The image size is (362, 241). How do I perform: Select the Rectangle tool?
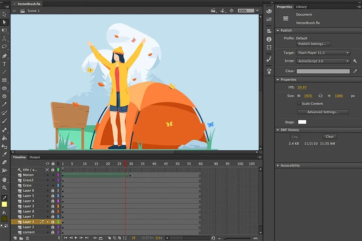click(5, 80)
